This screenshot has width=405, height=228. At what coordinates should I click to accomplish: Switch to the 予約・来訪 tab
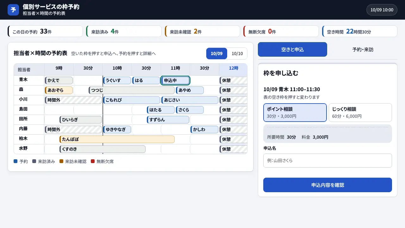pyautogui.click(x=363, y=49)
